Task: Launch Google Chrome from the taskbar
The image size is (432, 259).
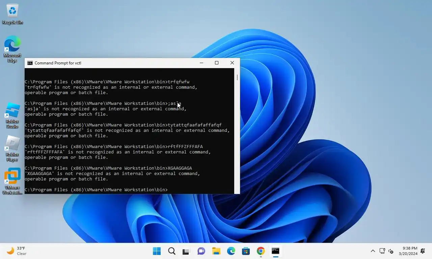Action: 261,251
